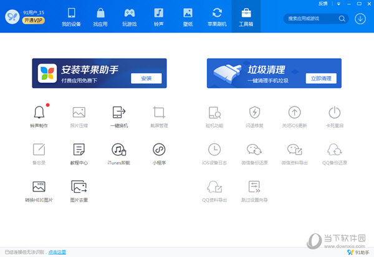The height and width of the screenshot is (257, 374).
Task: Open the 闪退修复 crash repair tool
Action: (x=254, y=117)
